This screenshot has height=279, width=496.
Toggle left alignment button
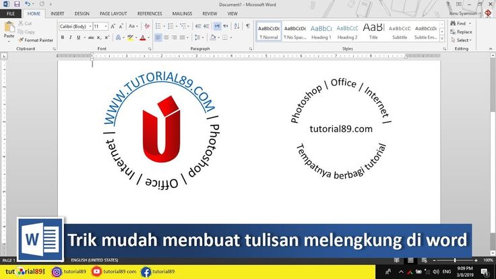click(158, 38)
